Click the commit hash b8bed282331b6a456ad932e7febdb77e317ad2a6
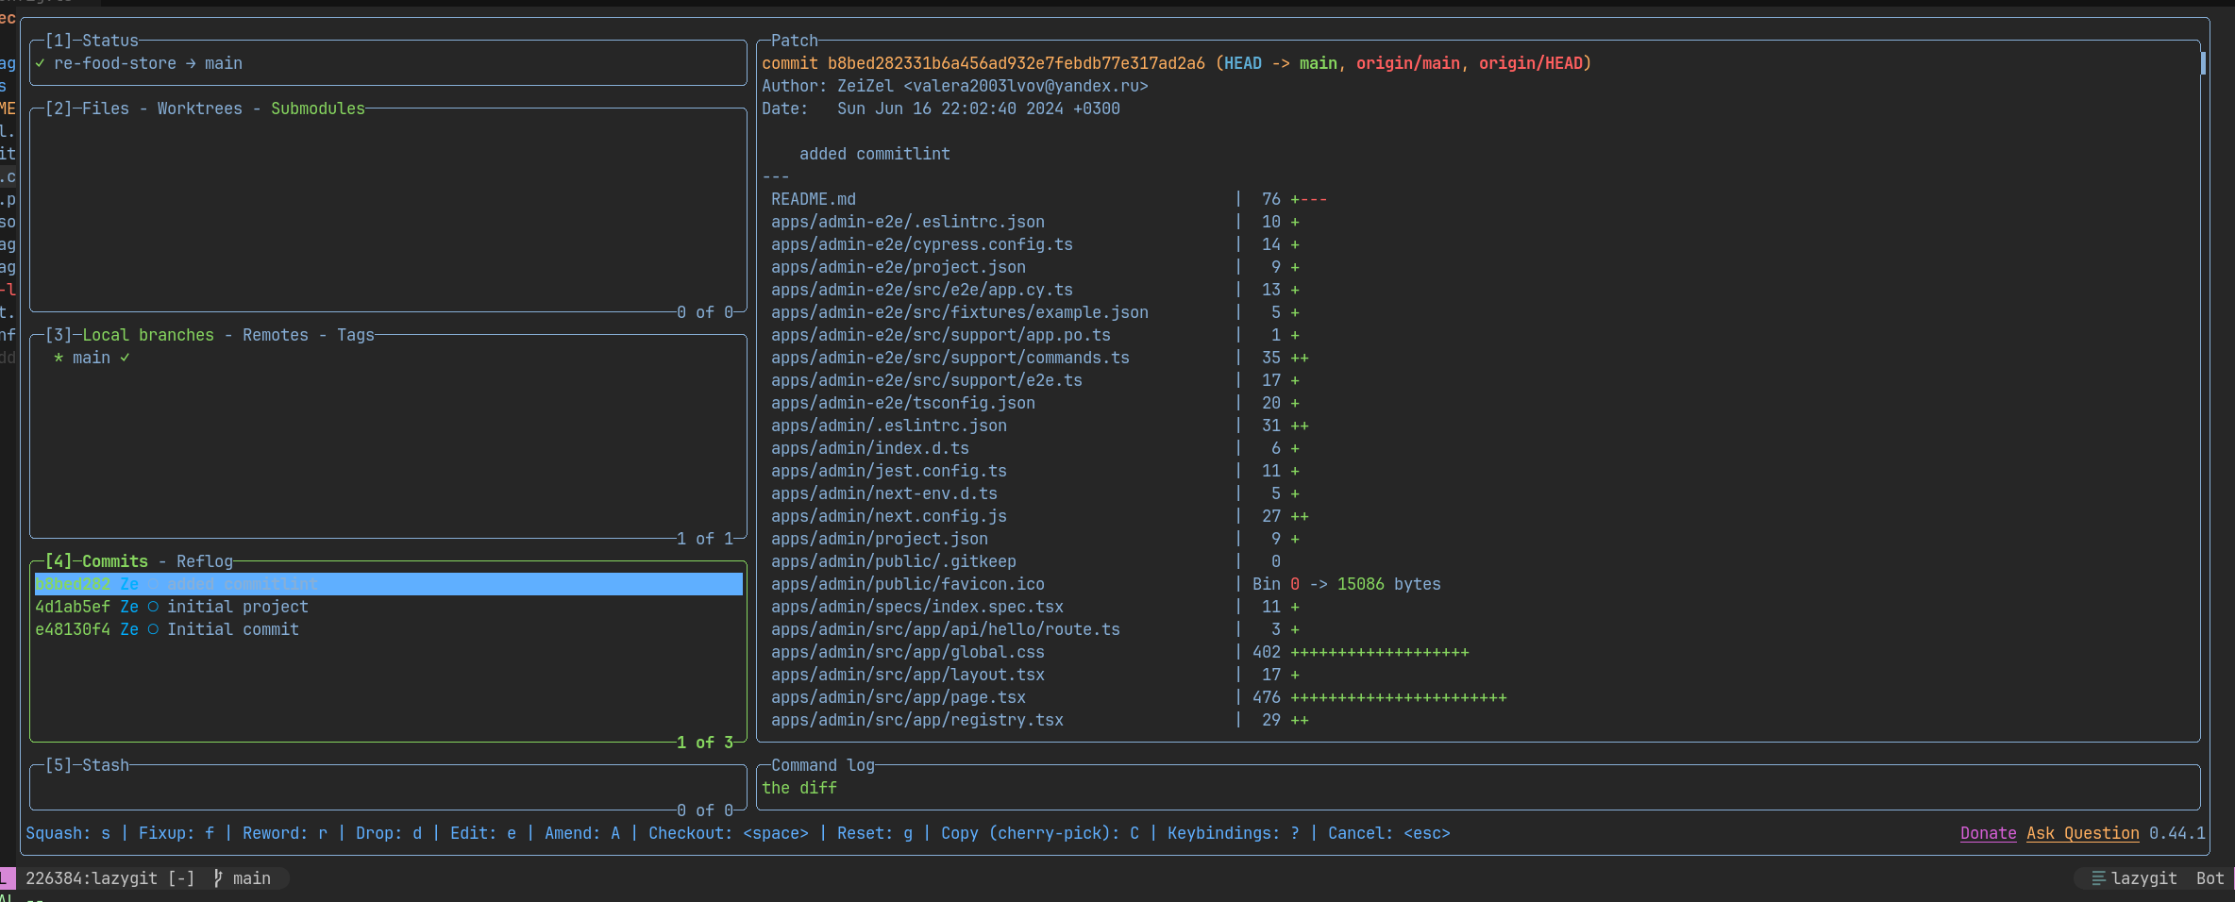 click(x=1017, y=63)
